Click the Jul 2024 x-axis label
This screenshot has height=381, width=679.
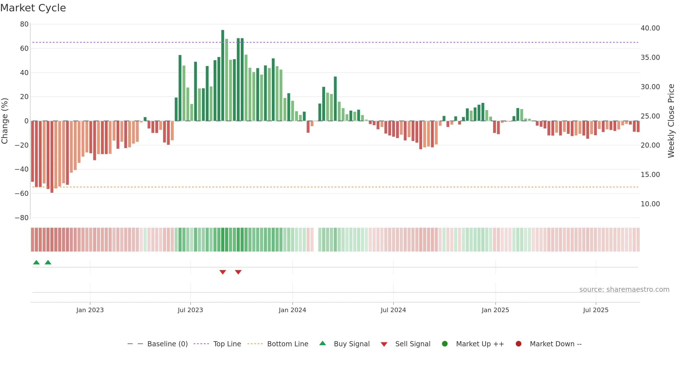pos(393,310)
